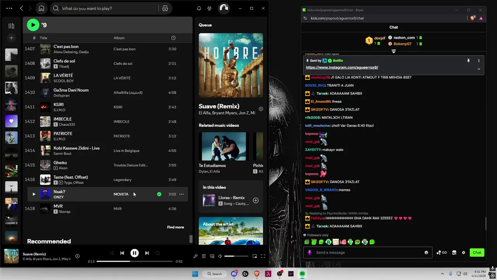
Task: Open pinned message three-dot menu
Action: 479,61
